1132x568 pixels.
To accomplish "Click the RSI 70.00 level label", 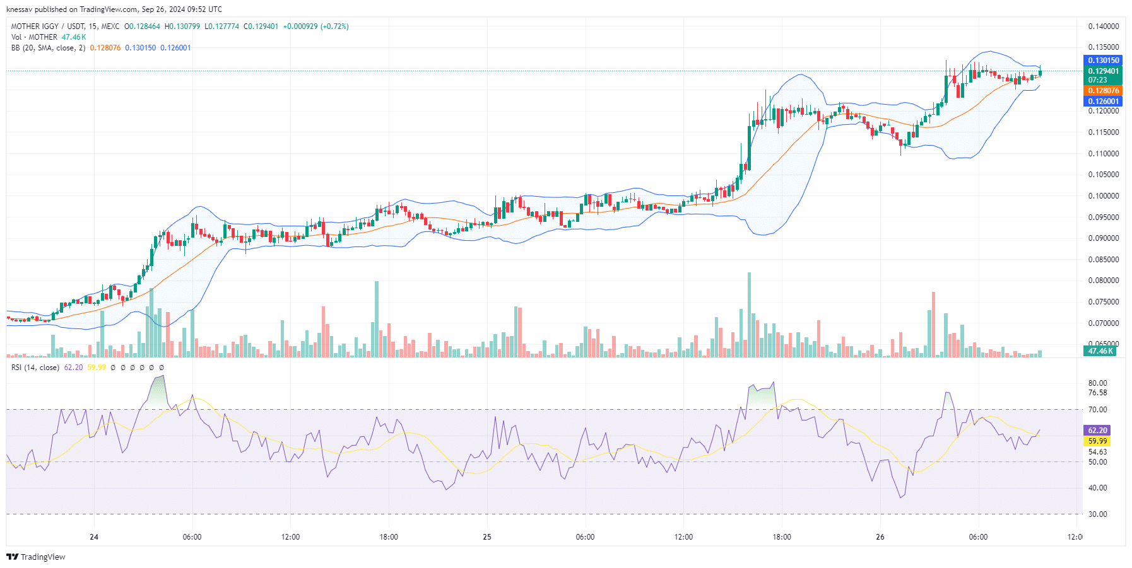I will [1097, 410].
